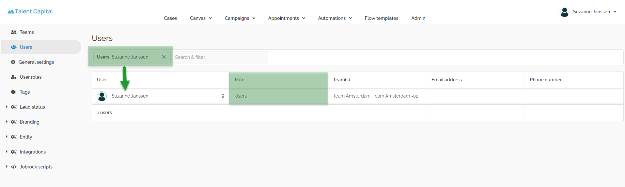Expand the Lead status tree item

pyautogui.click(x=7, y=107)
